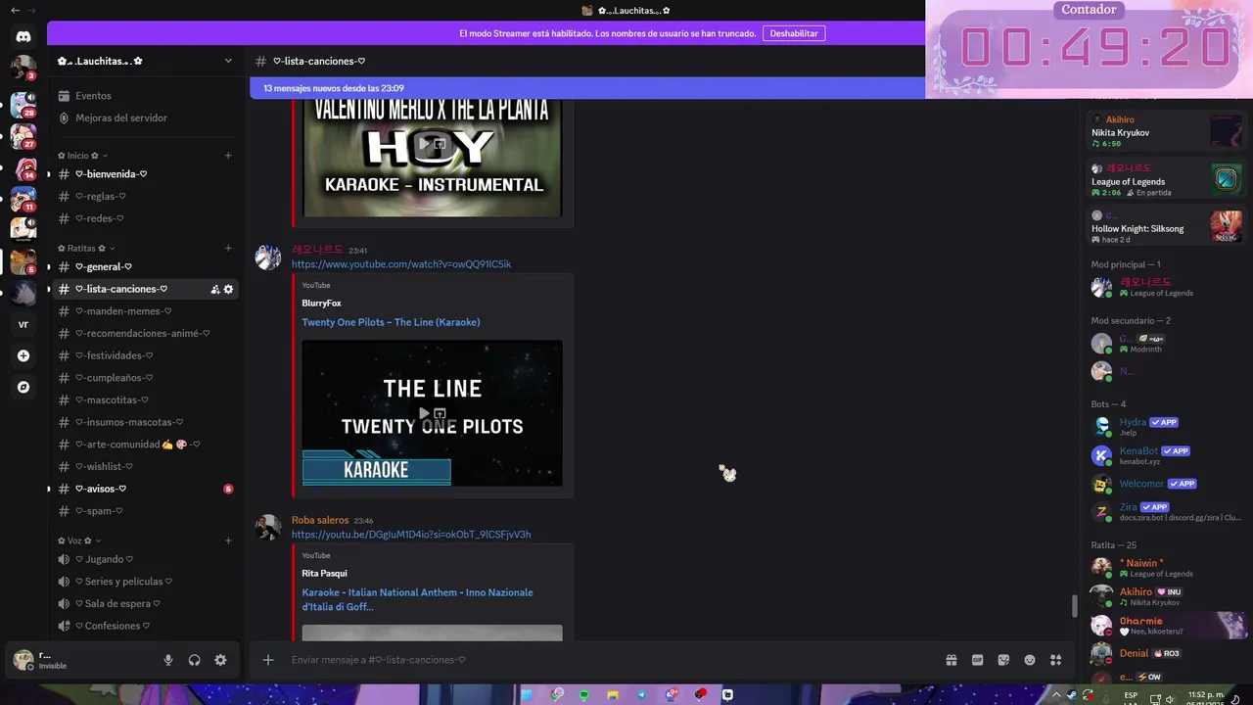Viewport: 1253px width, 705px height.
Task: Open the emoji picker
Action: pos(1030,660)
